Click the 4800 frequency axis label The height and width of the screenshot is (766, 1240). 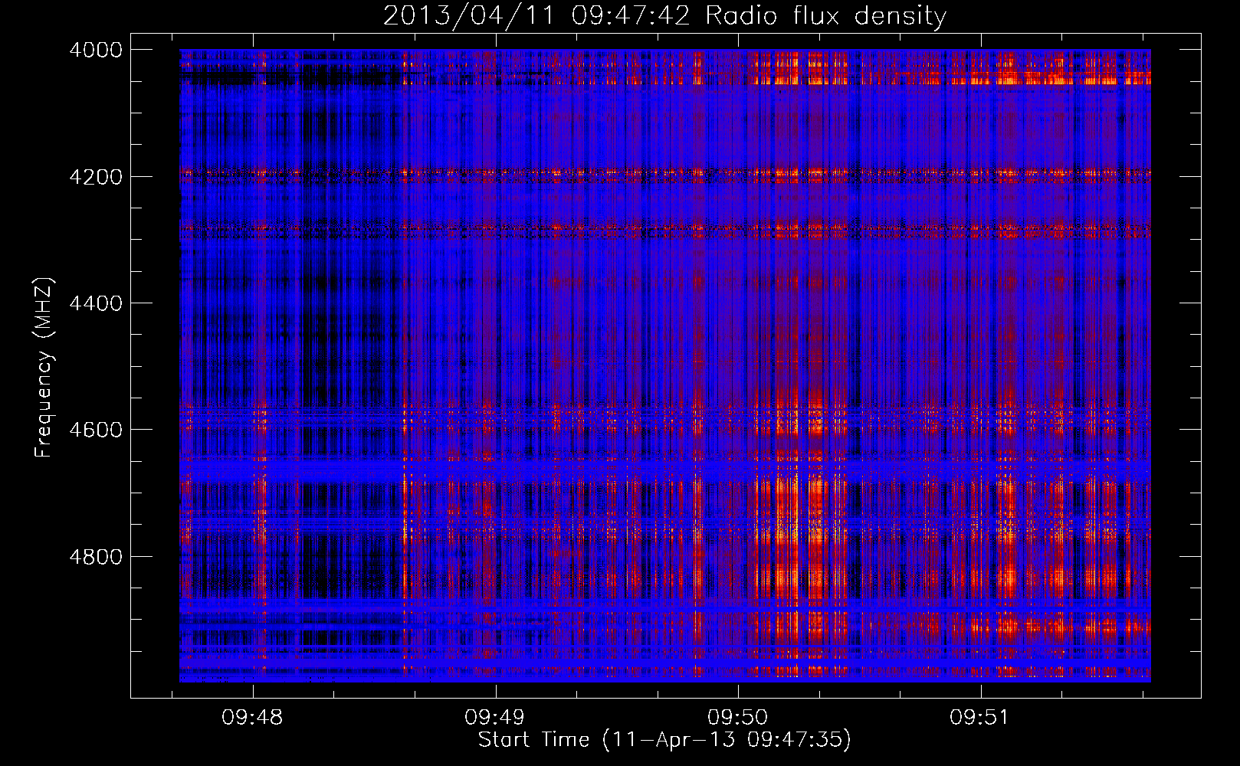(x=96, y=557)
